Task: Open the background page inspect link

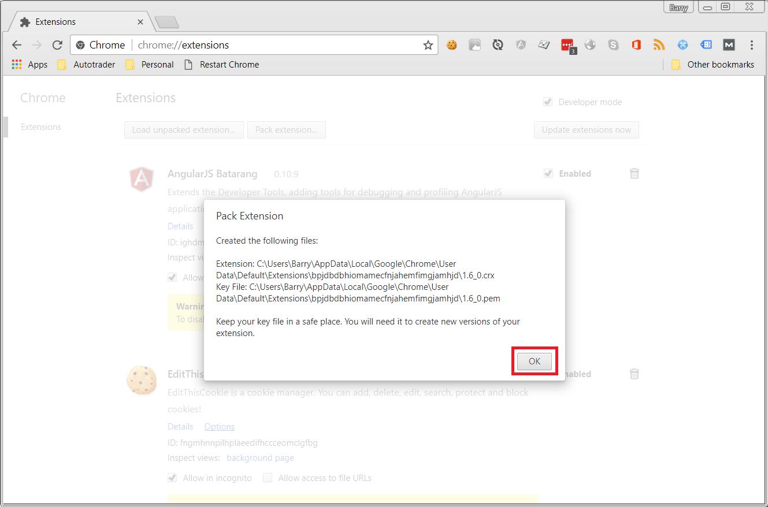Action: [260, 457]
